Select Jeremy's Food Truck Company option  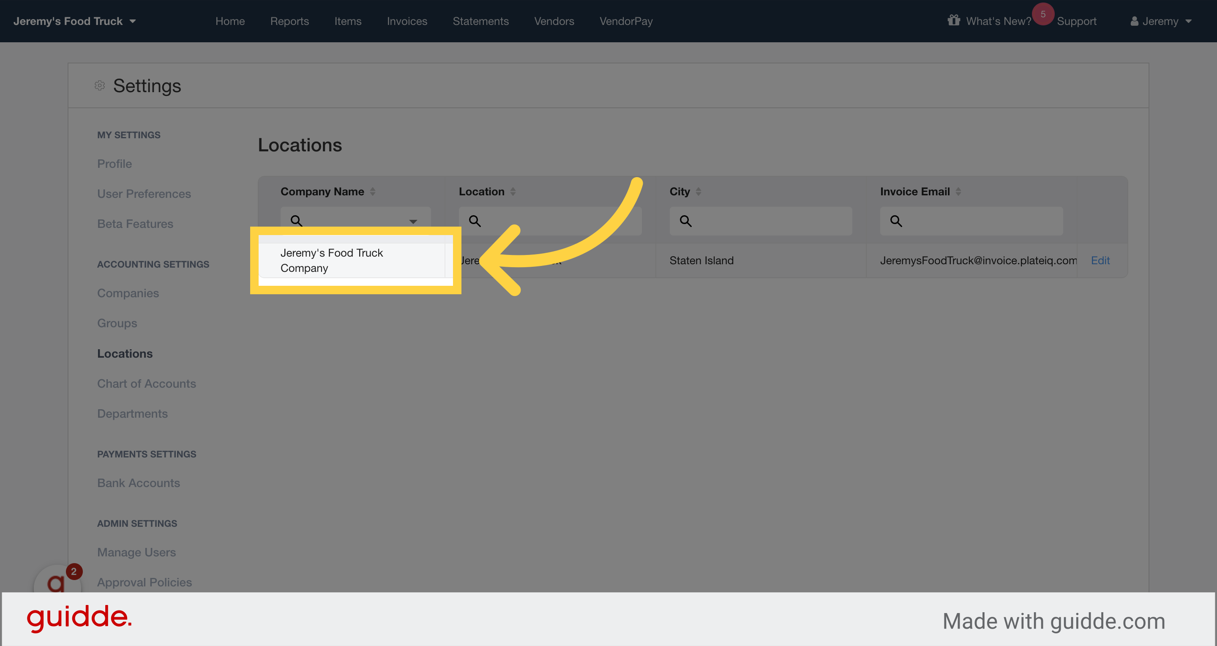point(352,260)
